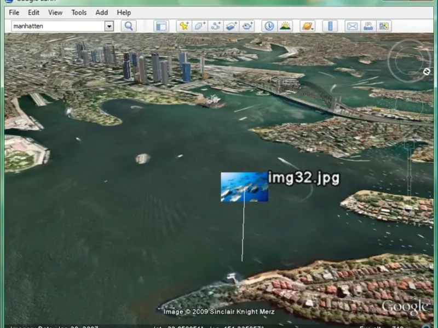Image resolution: width=438 pixels, height=328 pixels.
Task: Open the Edit menu
Action: (33, 13)
